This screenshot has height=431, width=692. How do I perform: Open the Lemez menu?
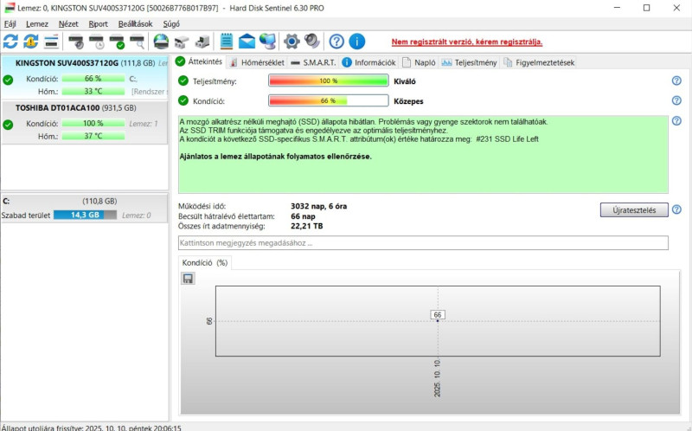point(37,24)
